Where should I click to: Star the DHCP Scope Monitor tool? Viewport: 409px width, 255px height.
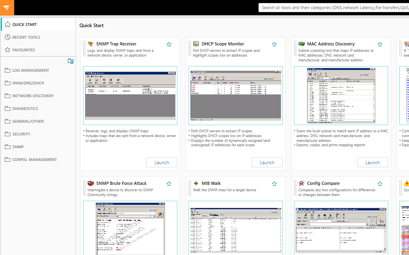click(x=274, y=44)
